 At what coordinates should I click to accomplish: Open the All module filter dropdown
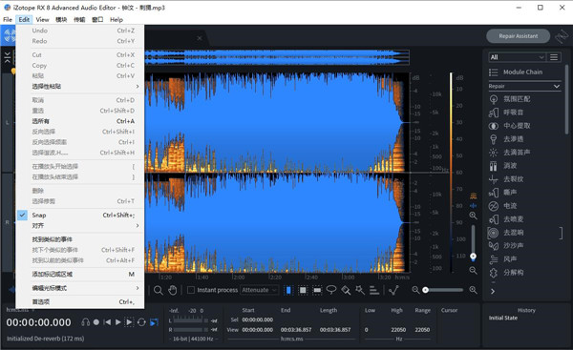pyautogui.click(x=517, y=57)
